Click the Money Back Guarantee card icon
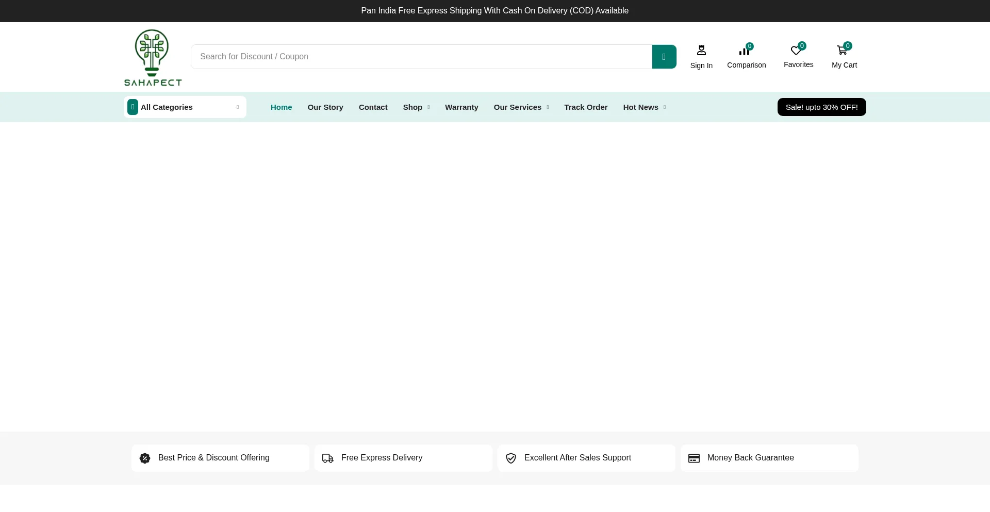This screenshot has height=512, width=990. [x=694, y=458]
